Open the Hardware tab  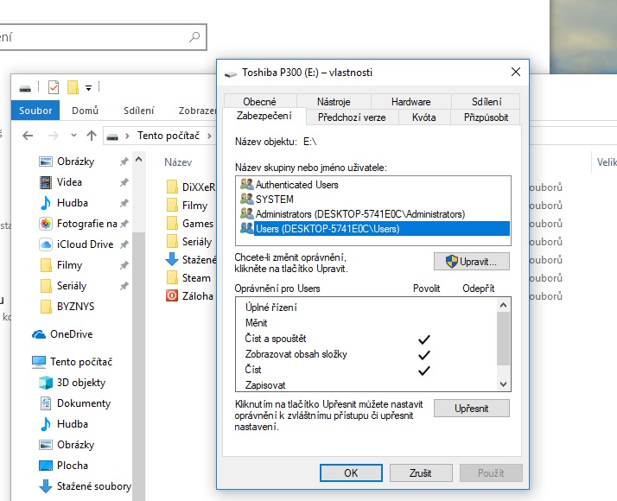(410, 101)
